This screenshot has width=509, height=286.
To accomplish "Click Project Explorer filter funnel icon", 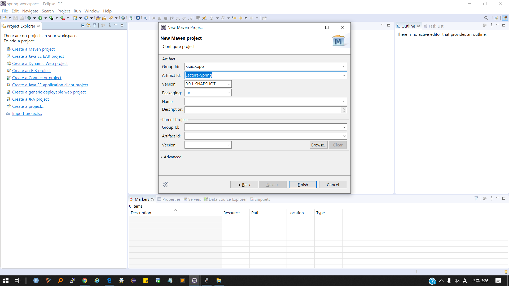I will pyautogui.click(x=94, y=25).
